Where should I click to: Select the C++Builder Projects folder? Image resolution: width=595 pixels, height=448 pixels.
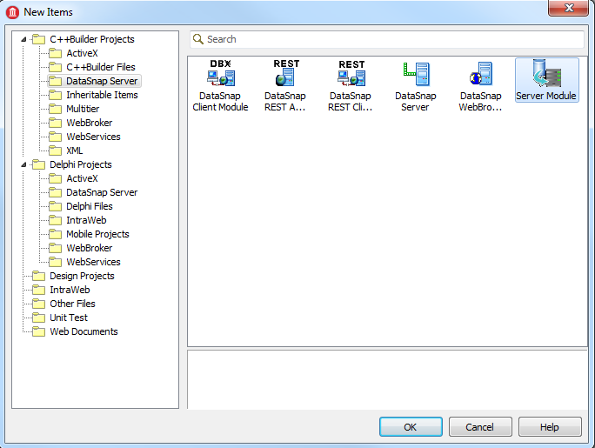pos(92,39)
